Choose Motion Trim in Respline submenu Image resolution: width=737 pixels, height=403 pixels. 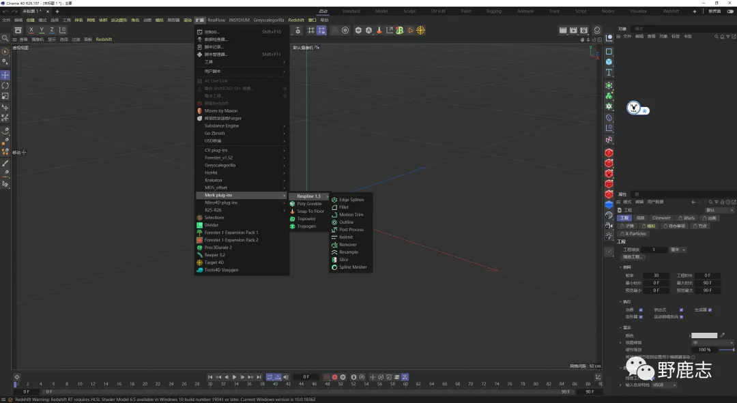[x=351, y=215]
